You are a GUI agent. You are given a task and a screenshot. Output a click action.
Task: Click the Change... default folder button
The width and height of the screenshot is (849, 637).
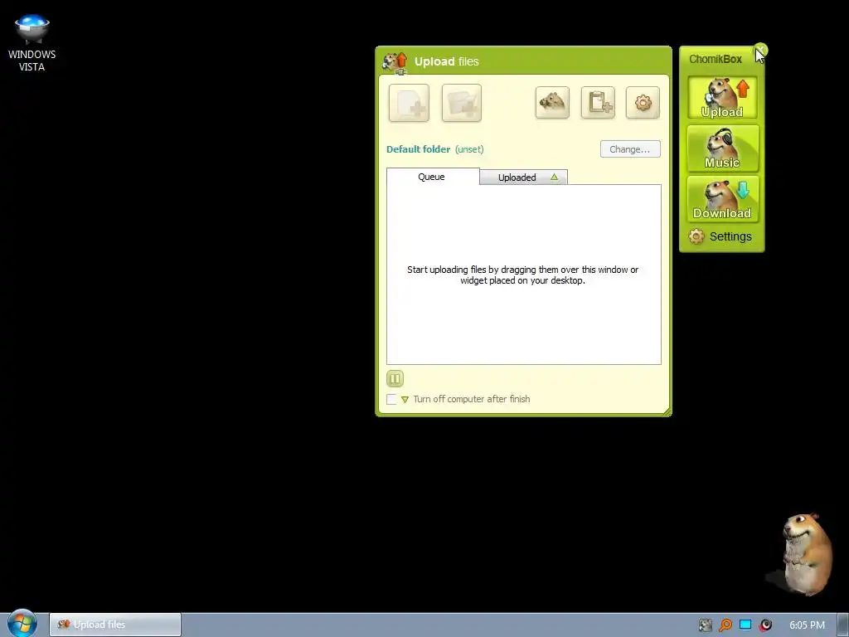pos(630,149)
